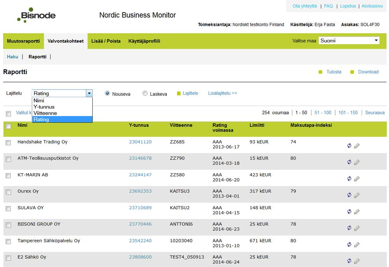Edit the BIISONI GROUP OY entry

[x=357, y=228]
